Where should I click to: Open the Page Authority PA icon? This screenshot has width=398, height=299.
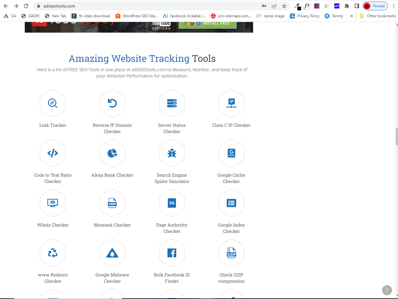point(172,203)
